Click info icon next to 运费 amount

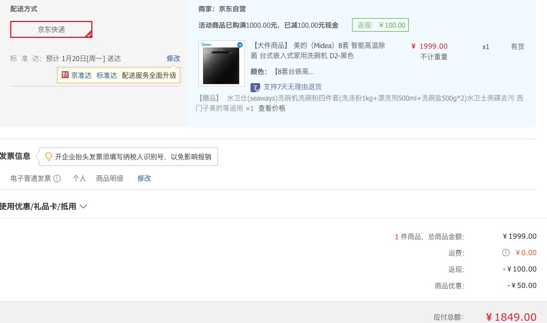[506, 253]
